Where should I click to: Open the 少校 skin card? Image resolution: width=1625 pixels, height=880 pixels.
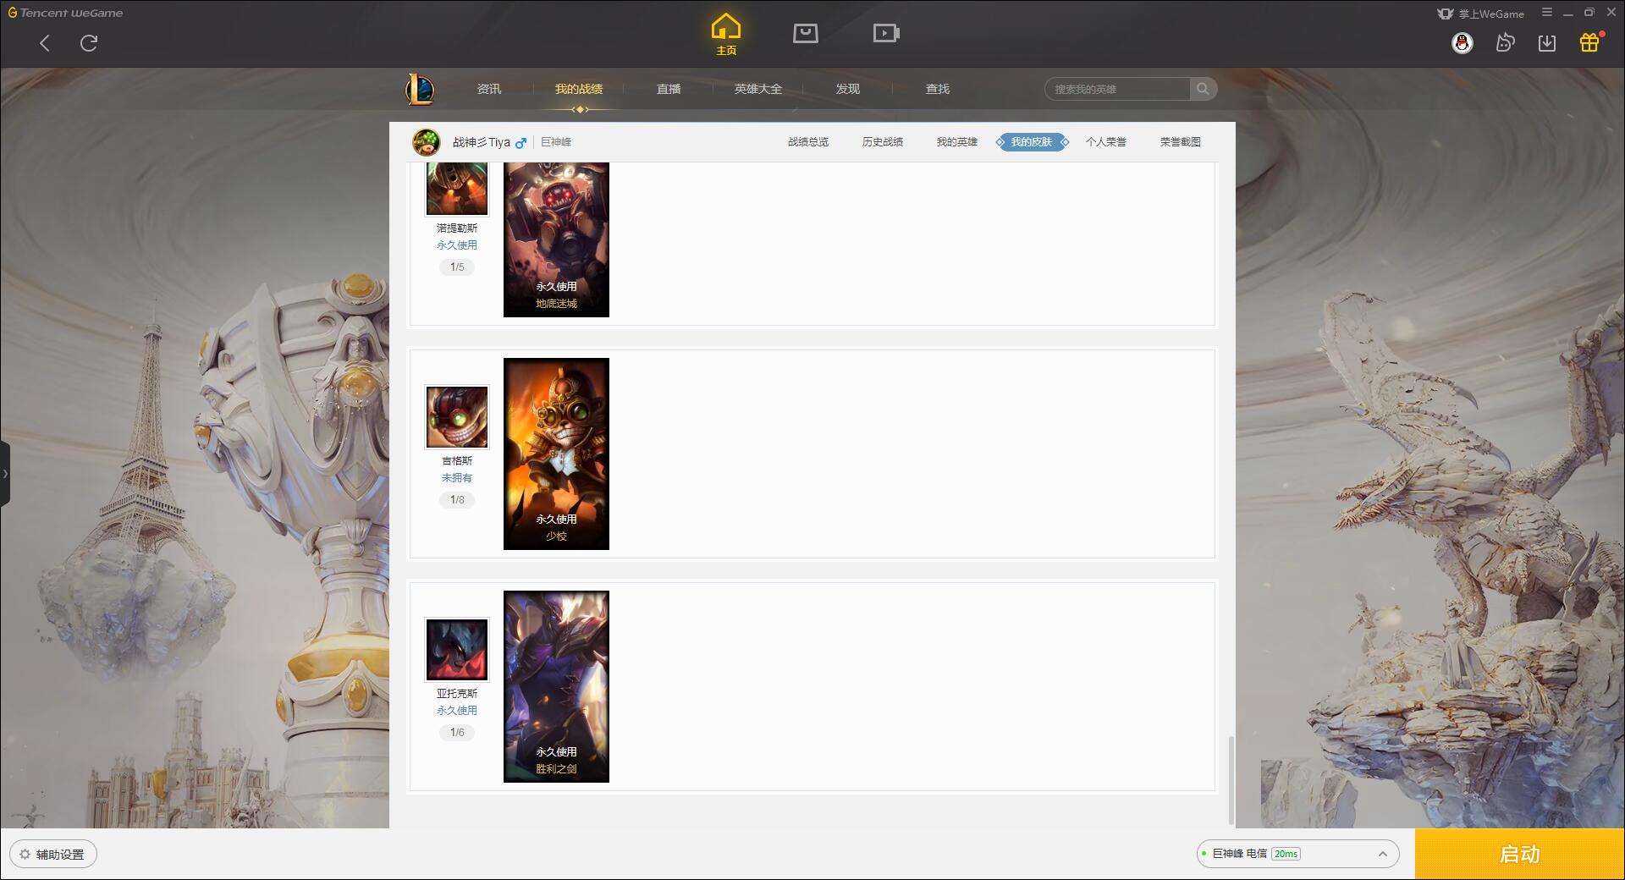(x=556, y=454)
